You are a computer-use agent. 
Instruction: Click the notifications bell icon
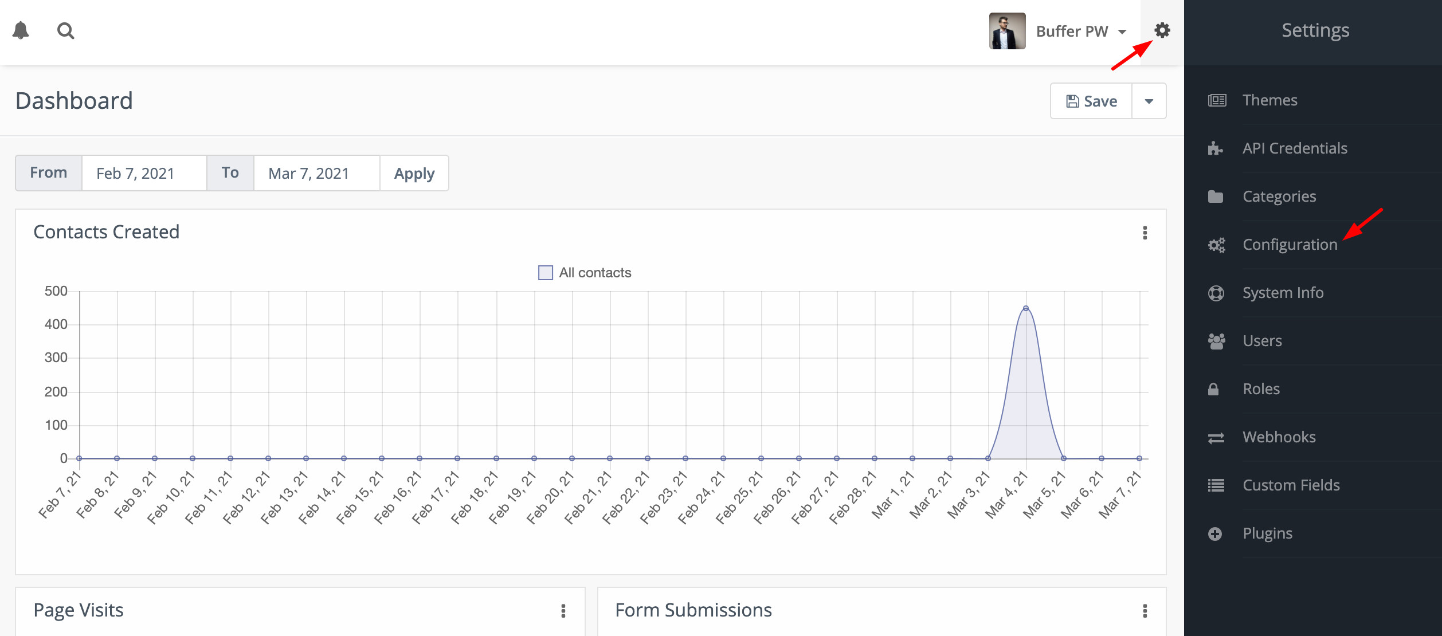[21, 30]
